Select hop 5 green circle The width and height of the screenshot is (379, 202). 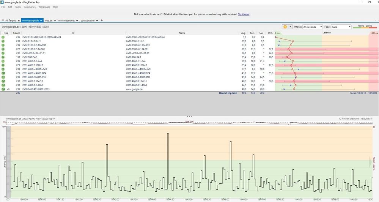(x=3, y=53)
